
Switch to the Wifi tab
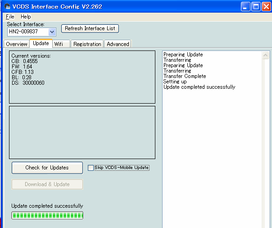click(61, 44)
